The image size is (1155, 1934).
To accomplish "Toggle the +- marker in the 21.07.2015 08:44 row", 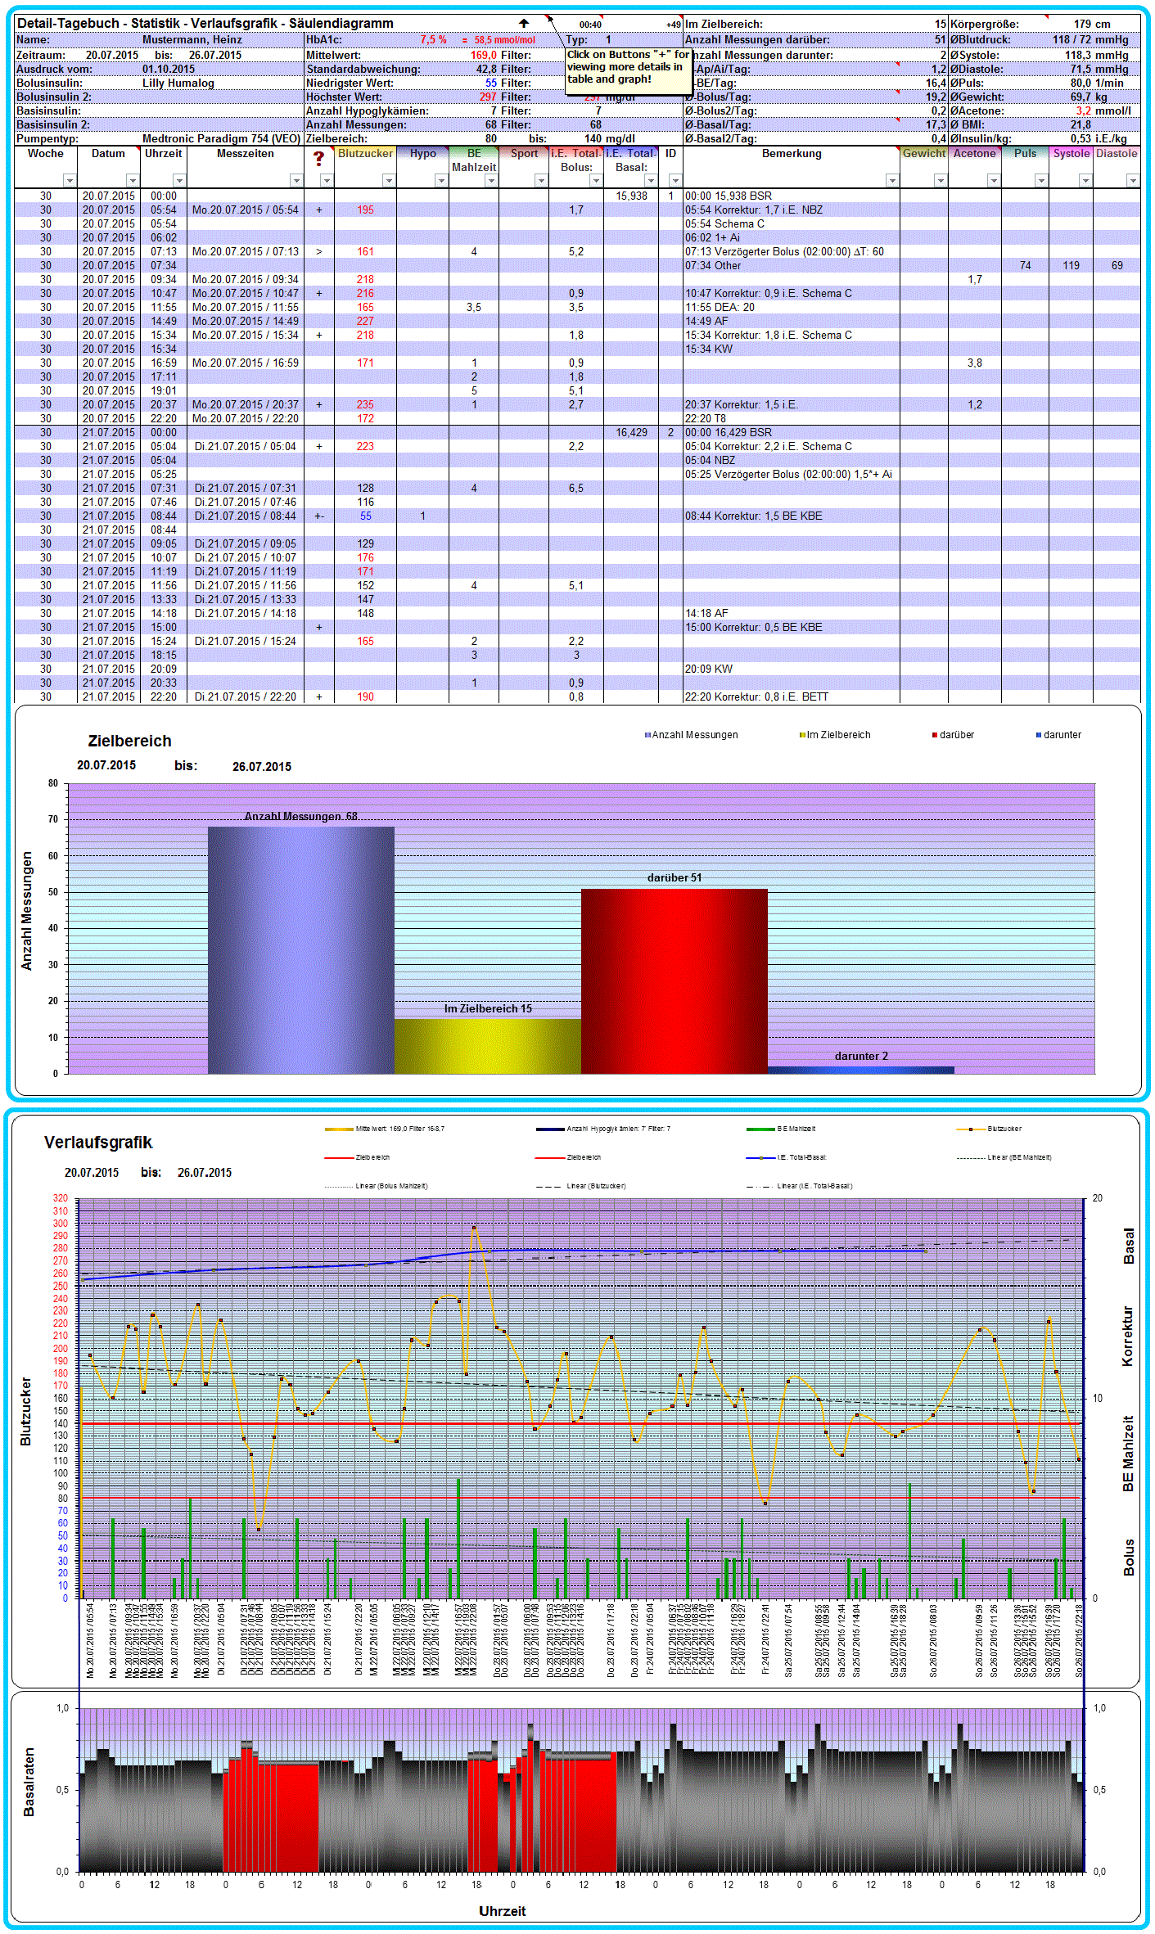I will [319, 516].
